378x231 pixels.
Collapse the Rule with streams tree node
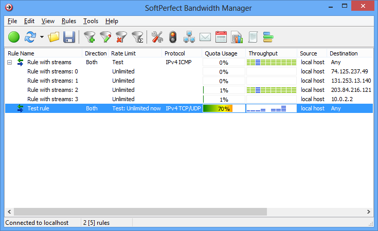pyautogui.click(x=9, y=63)
